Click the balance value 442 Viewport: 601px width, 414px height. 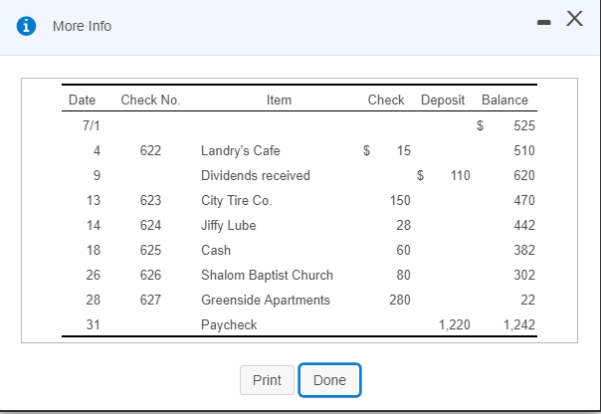click(524, 225)
